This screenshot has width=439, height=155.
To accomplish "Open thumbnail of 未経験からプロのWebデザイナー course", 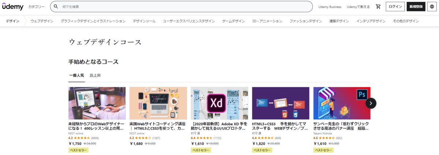I will point(97,103).
